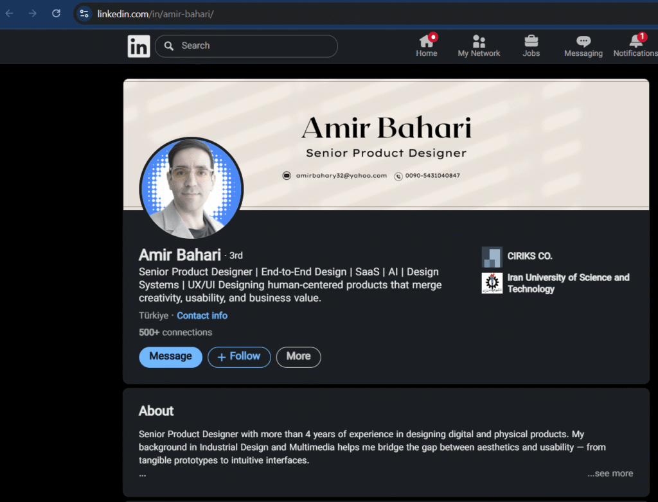Click the LinkedIn logo icon
This screenshot has width=658, height=502.
139,46
